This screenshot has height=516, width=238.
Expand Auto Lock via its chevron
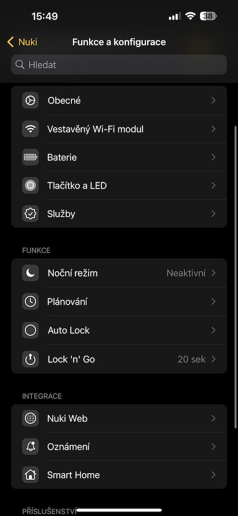pos(213,330)
